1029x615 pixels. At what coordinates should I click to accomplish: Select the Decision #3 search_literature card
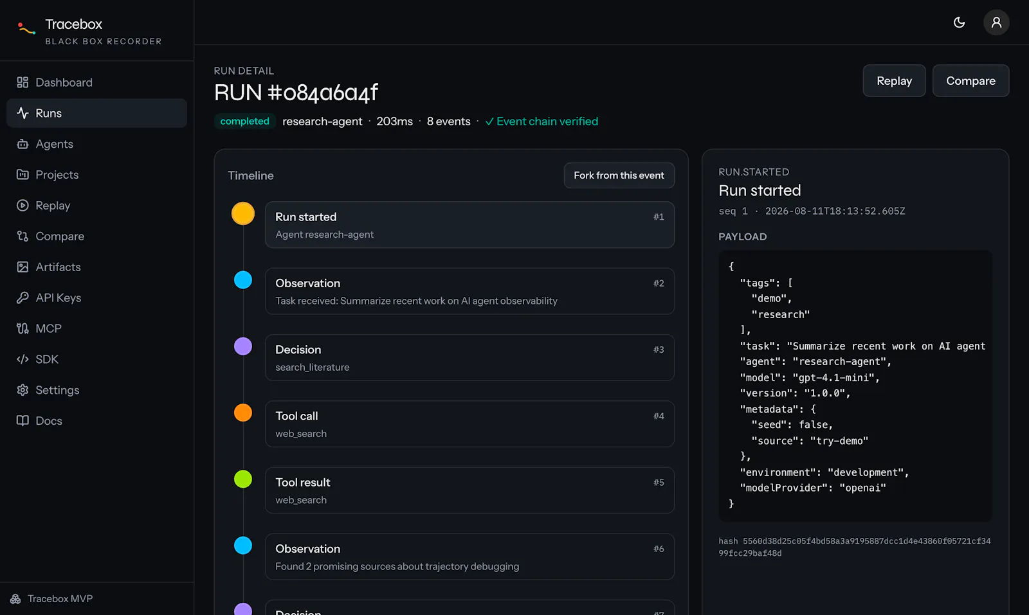point(469,357)
